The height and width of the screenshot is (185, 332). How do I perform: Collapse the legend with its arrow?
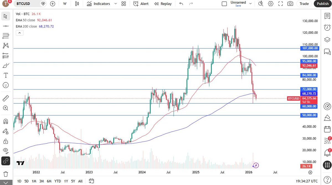coord(19,33)
